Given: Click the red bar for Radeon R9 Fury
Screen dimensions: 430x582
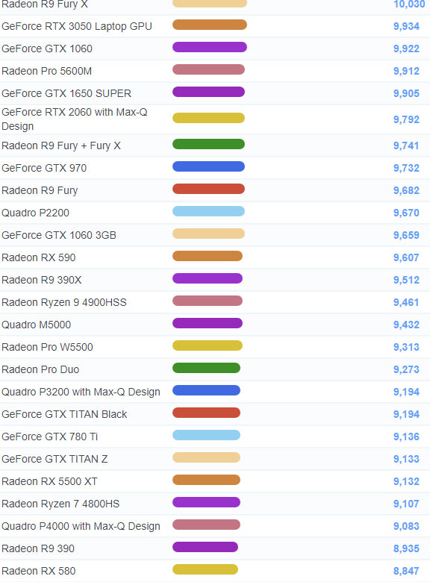Looking at the screenshot, I should 209,189.
